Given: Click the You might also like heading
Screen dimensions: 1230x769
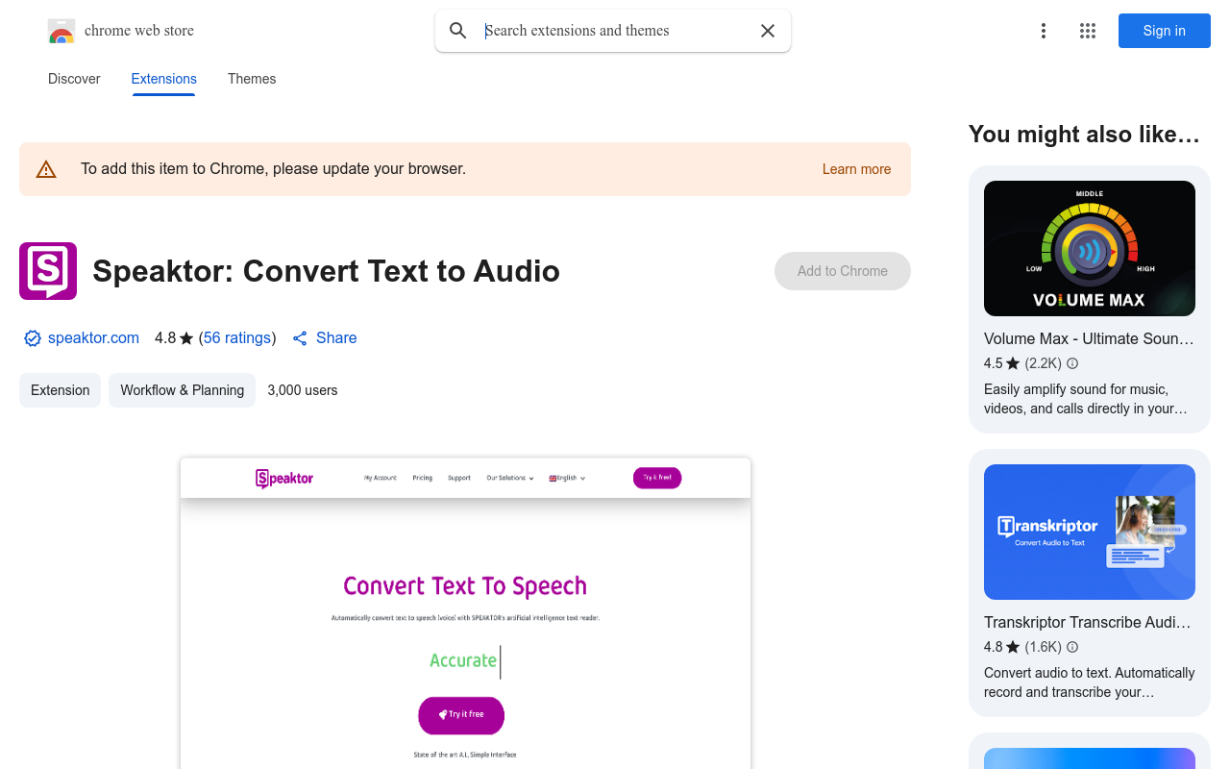Looking at the screenshot, I should (x=1084, y=135).
